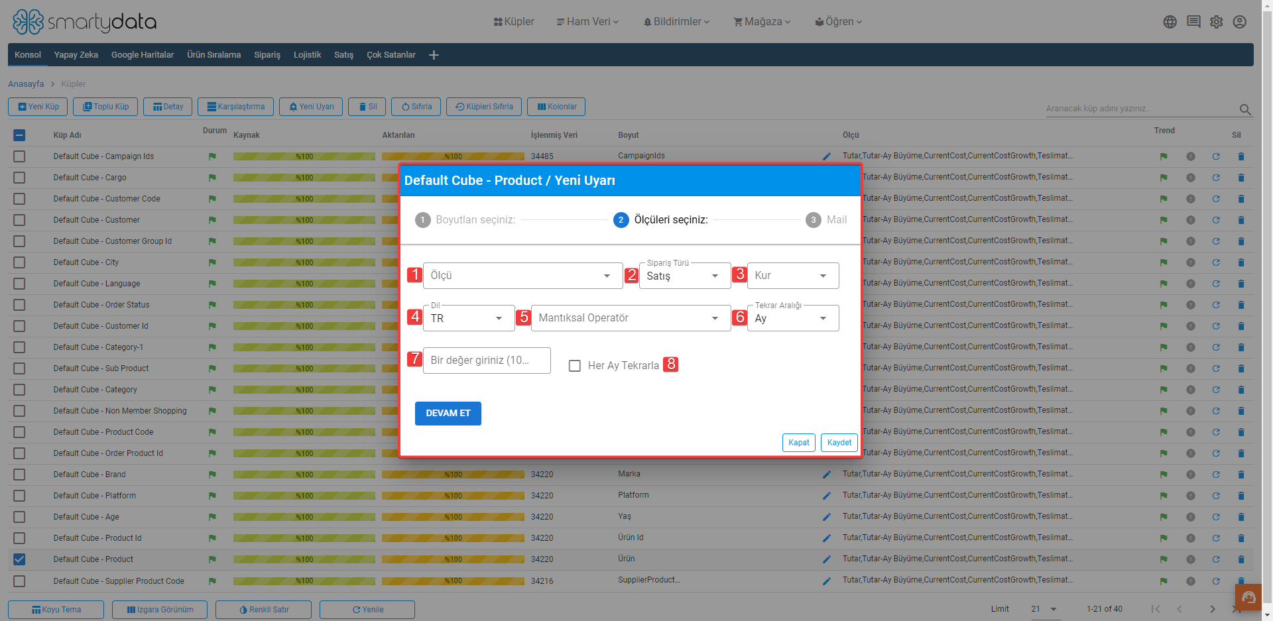
Task: Open the Mantıksal Operatör dropdown
Action: 631,318
